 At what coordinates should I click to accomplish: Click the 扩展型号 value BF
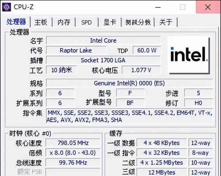click(130, 103)
